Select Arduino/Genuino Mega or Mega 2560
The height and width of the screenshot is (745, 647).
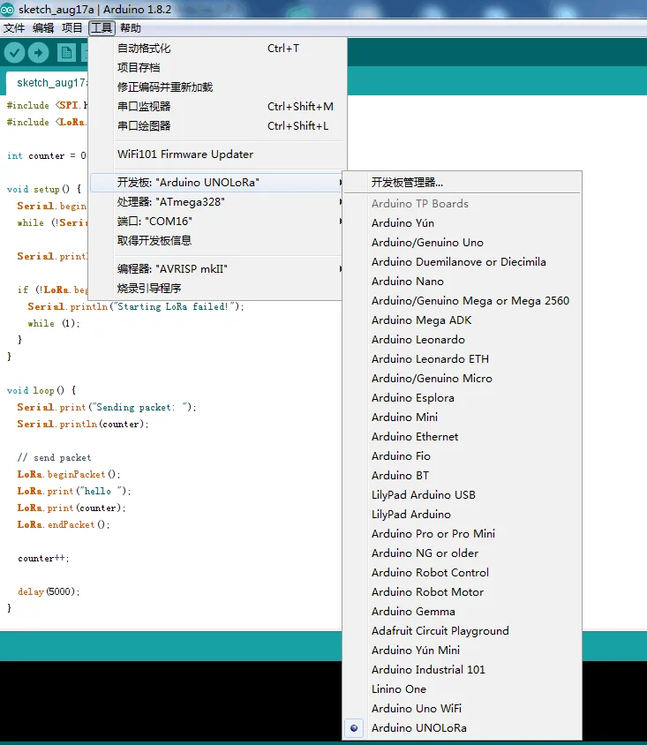coord(462,301)
